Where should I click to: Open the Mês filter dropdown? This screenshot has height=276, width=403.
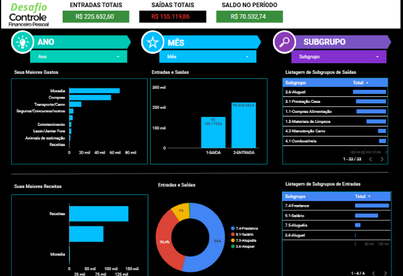click(x=207, y=57)
